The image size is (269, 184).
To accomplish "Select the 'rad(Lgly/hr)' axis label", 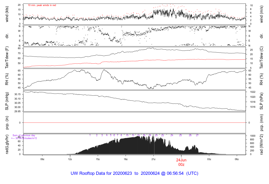I will pos(7,144).
